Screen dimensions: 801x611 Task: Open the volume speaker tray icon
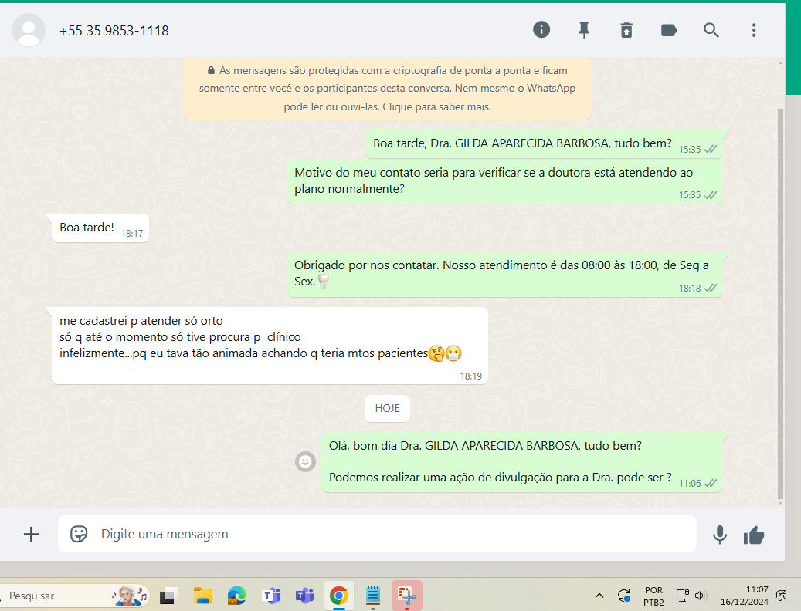701,596
